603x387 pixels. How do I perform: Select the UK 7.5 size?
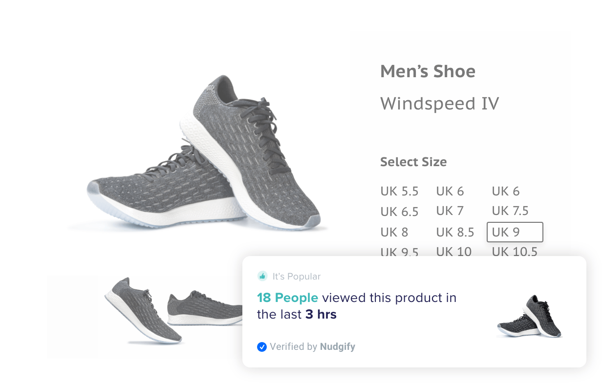(510, 211)
